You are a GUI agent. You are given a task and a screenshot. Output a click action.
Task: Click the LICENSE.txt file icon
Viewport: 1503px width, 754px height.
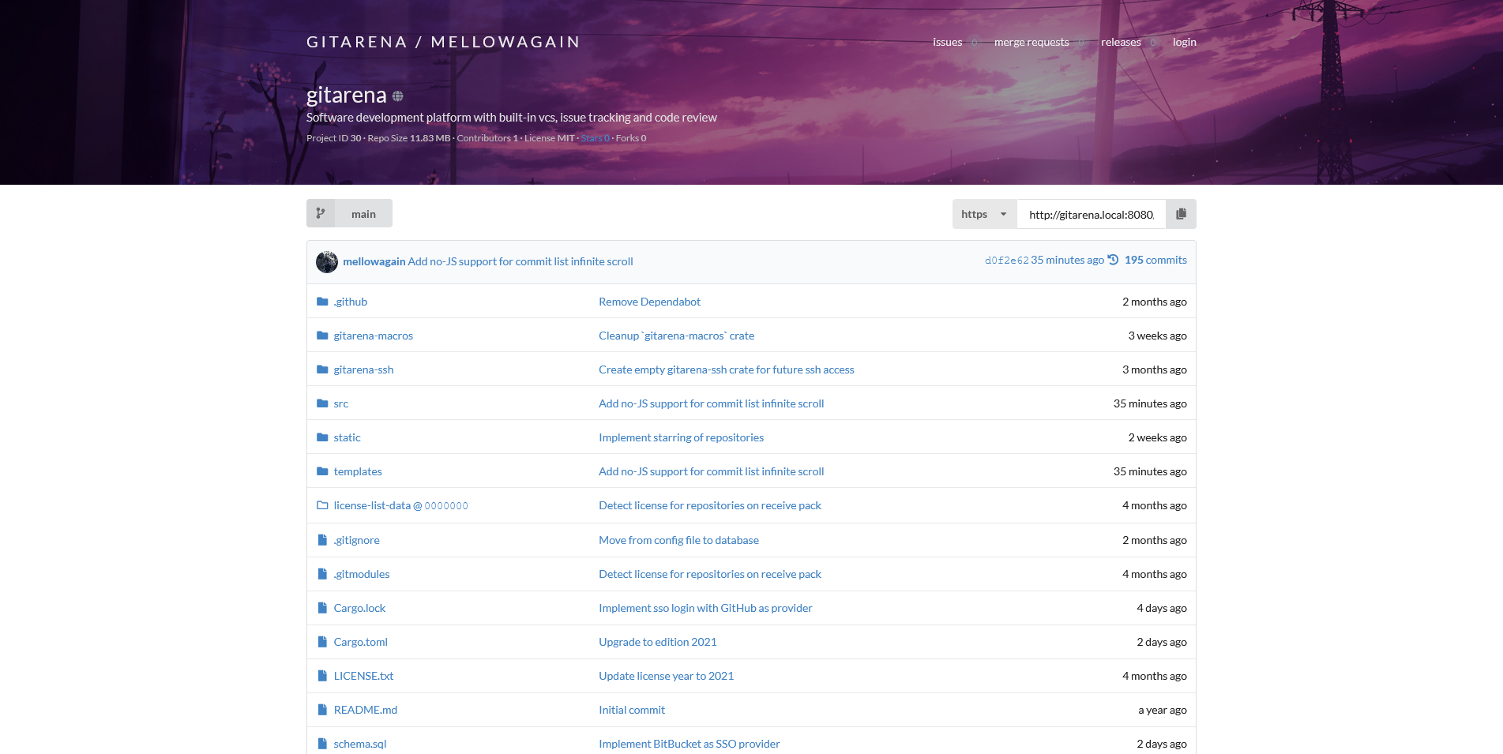[322, 676]
